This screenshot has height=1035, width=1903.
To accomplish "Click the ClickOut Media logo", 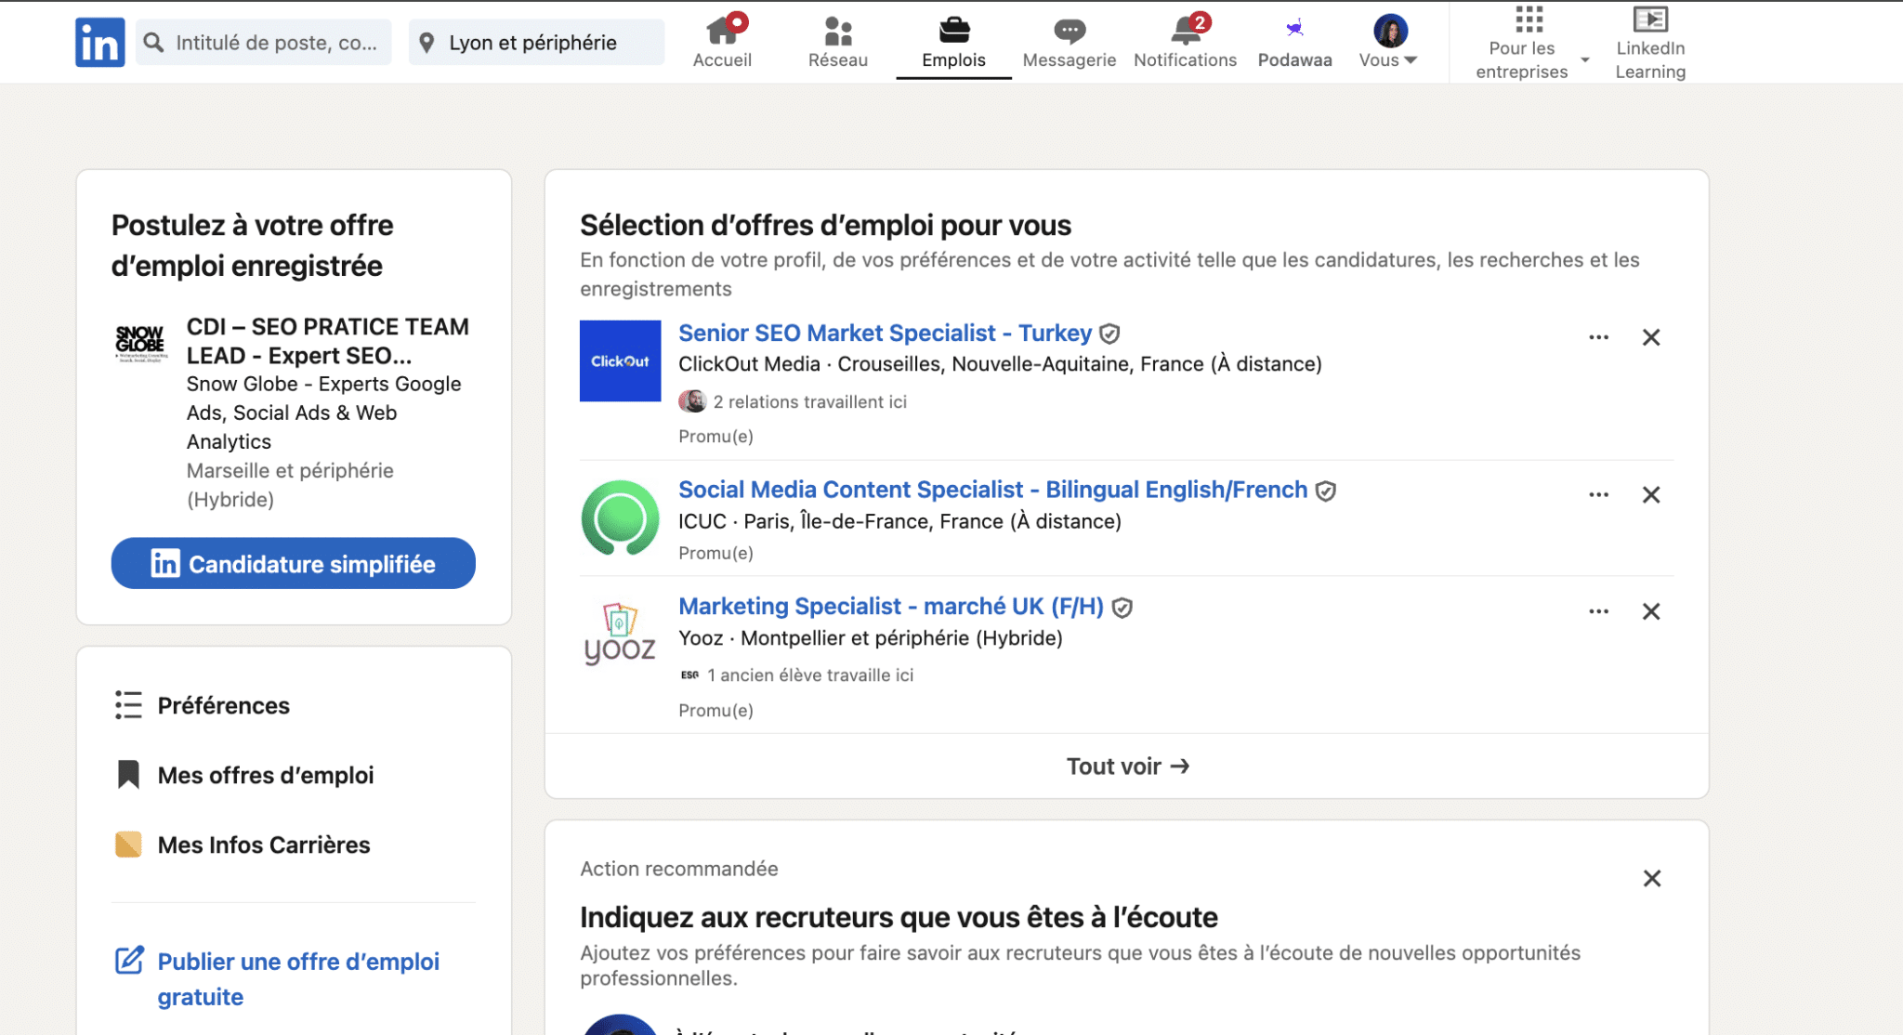I will click(620, 360).
